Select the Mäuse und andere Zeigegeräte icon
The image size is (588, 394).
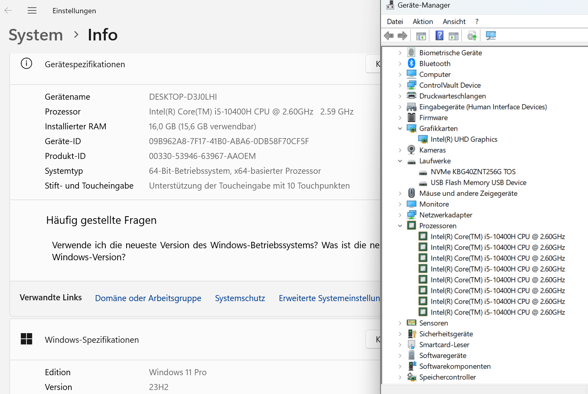coord(411,193)
